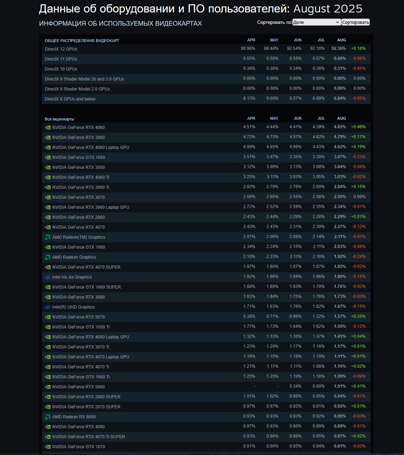The width and height of the screenshot is (404, 455).
Task: Select NVIDIA GeForce GTX 1660 Ti name
Action: (81, 377)
